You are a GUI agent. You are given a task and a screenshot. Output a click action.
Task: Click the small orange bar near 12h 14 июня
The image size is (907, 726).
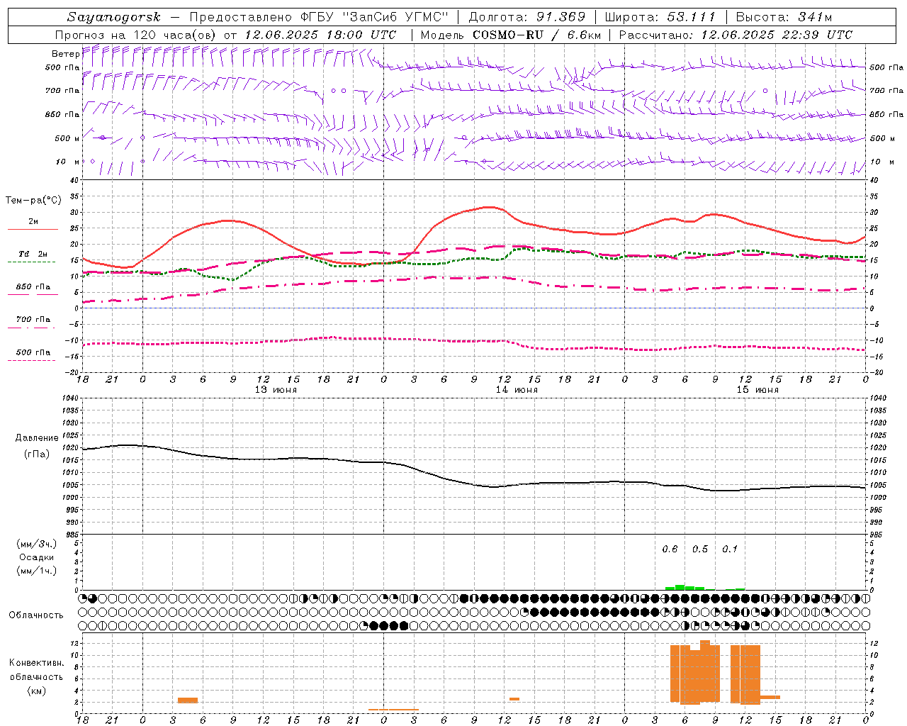tap(514, 700)
